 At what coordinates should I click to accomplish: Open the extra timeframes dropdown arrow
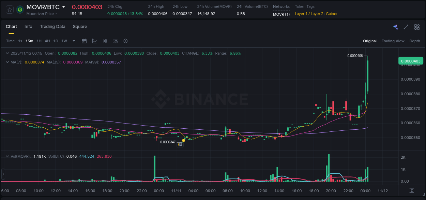[73, 41]
